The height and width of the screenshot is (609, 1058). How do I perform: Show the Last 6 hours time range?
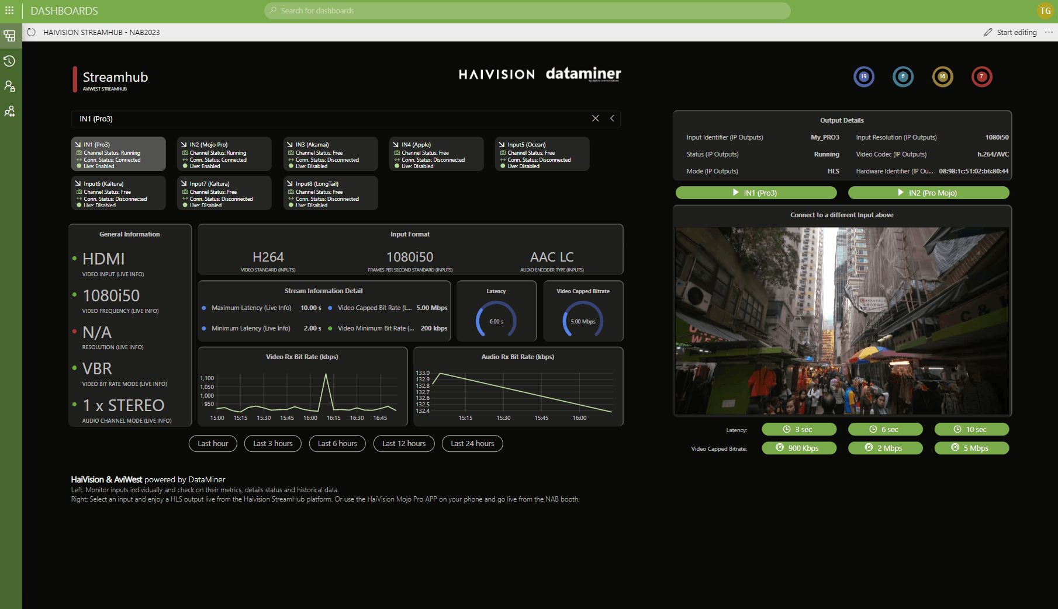337,444
